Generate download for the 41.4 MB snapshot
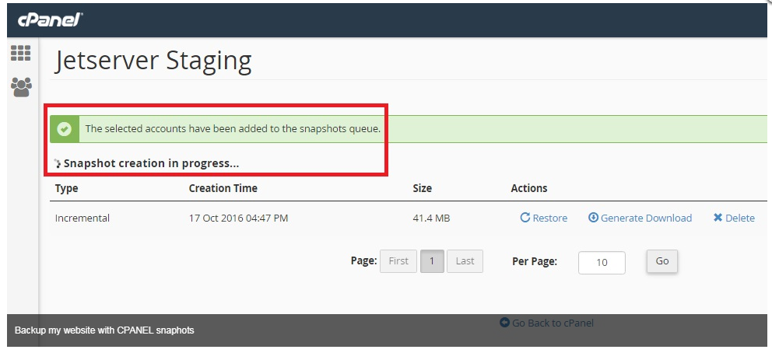772x353 pixels. [x=640, y=218]
